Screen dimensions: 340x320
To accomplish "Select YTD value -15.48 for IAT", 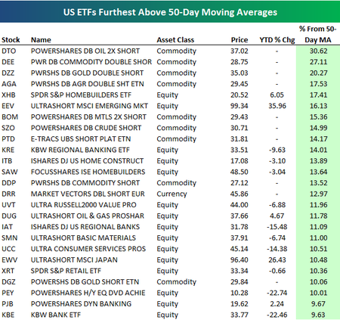I will pos(277,227).
